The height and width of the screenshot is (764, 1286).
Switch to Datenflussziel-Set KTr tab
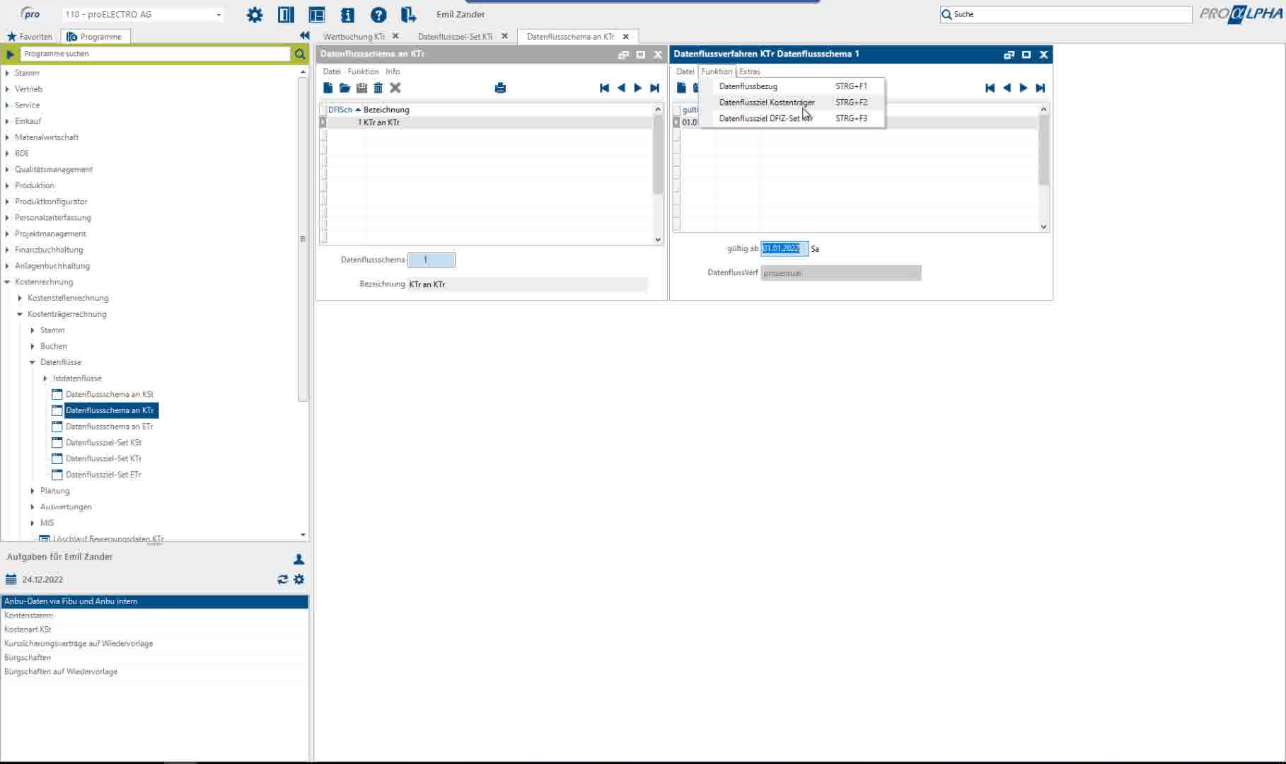point(455,36)
